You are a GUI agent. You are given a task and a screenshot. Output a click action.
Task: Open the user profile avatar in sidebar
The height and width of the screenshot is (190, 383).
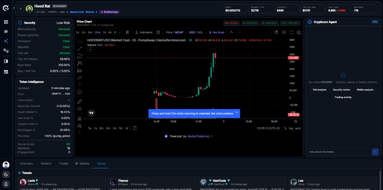pyautogui.click(x=6, y=165)
